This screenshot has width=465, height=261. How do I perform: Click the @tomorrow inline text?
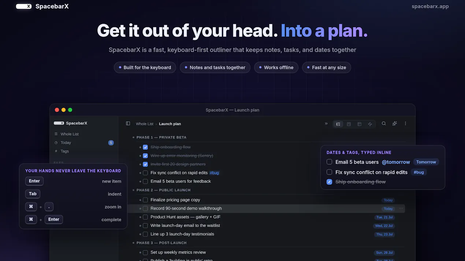pos(396,162)
